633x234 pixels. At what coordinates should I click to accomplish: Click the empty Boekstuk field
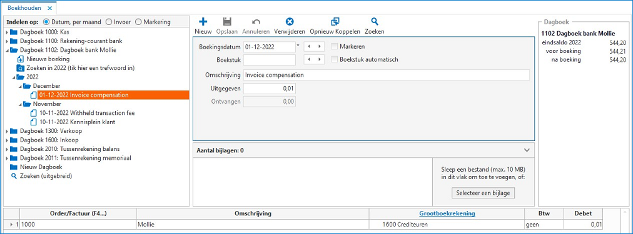click(269, 60)
